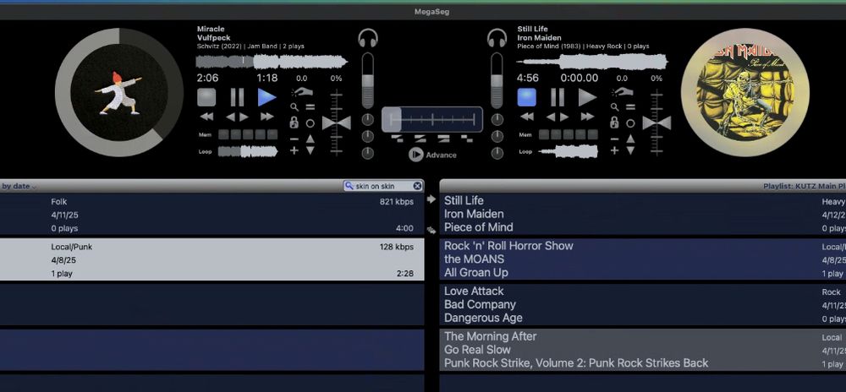Select the leftmost crossfade curve icon under the crossfader
This screenshot has height=392, width=846.
(x=397, y=139)
